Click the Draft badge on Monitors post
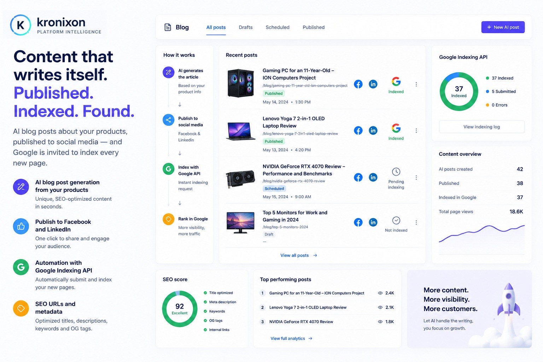Screen dimensions: 543x362 pos(269,234)
